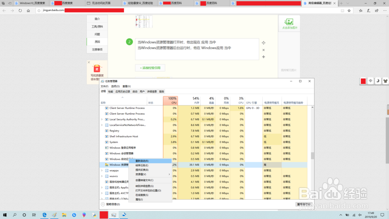This screenshot has height=219, width=389.
Task: Open the browser tab list chevron
Action: coord(348,3)
